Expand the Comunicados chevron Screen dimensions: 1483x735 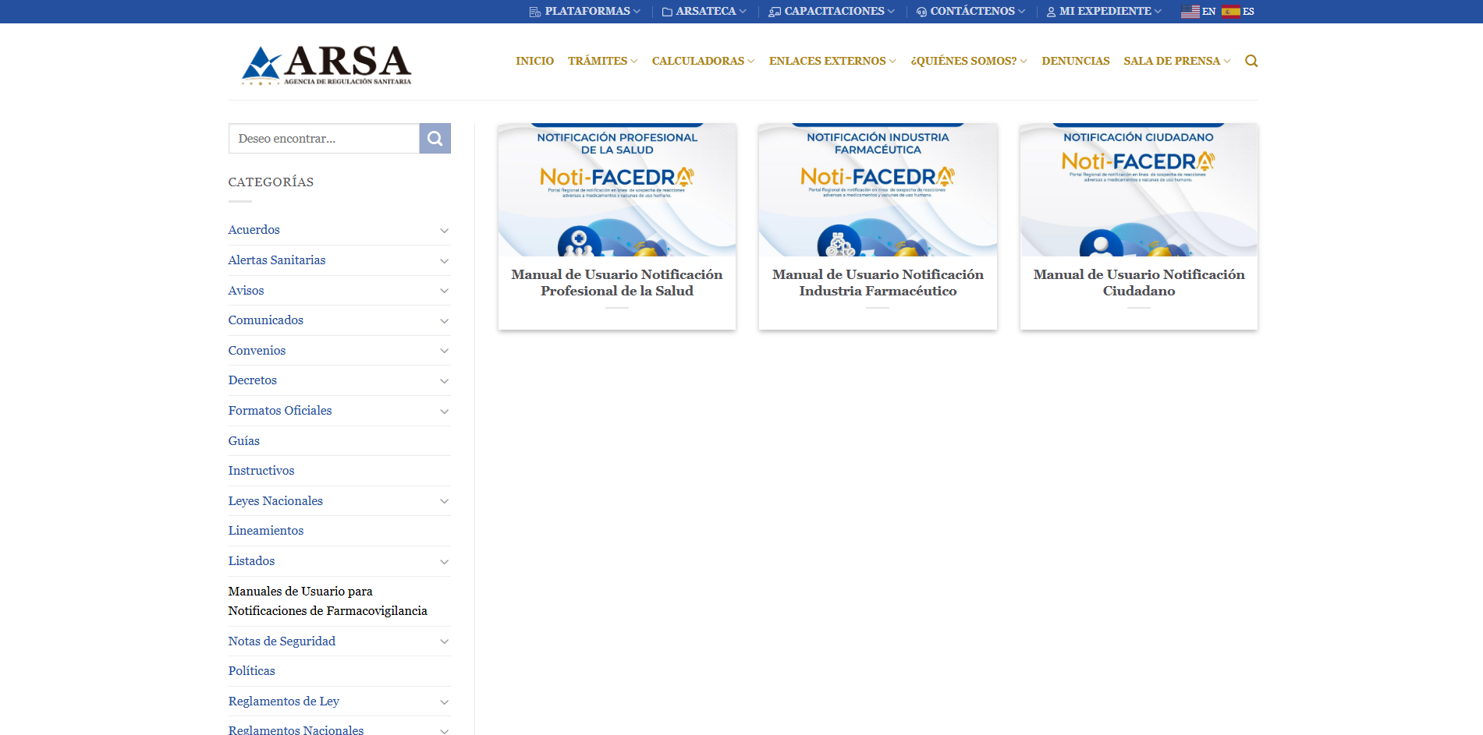445,321
